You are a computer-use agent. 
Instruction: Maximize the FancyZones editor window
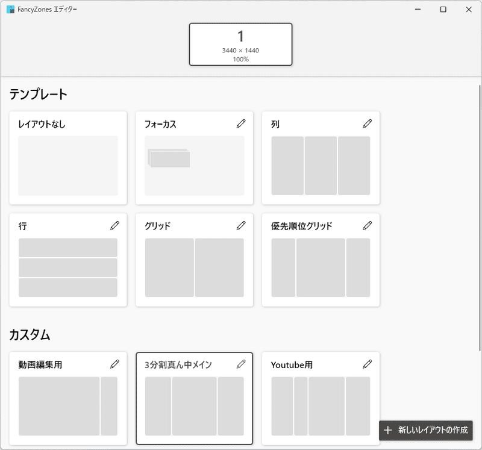443,10
